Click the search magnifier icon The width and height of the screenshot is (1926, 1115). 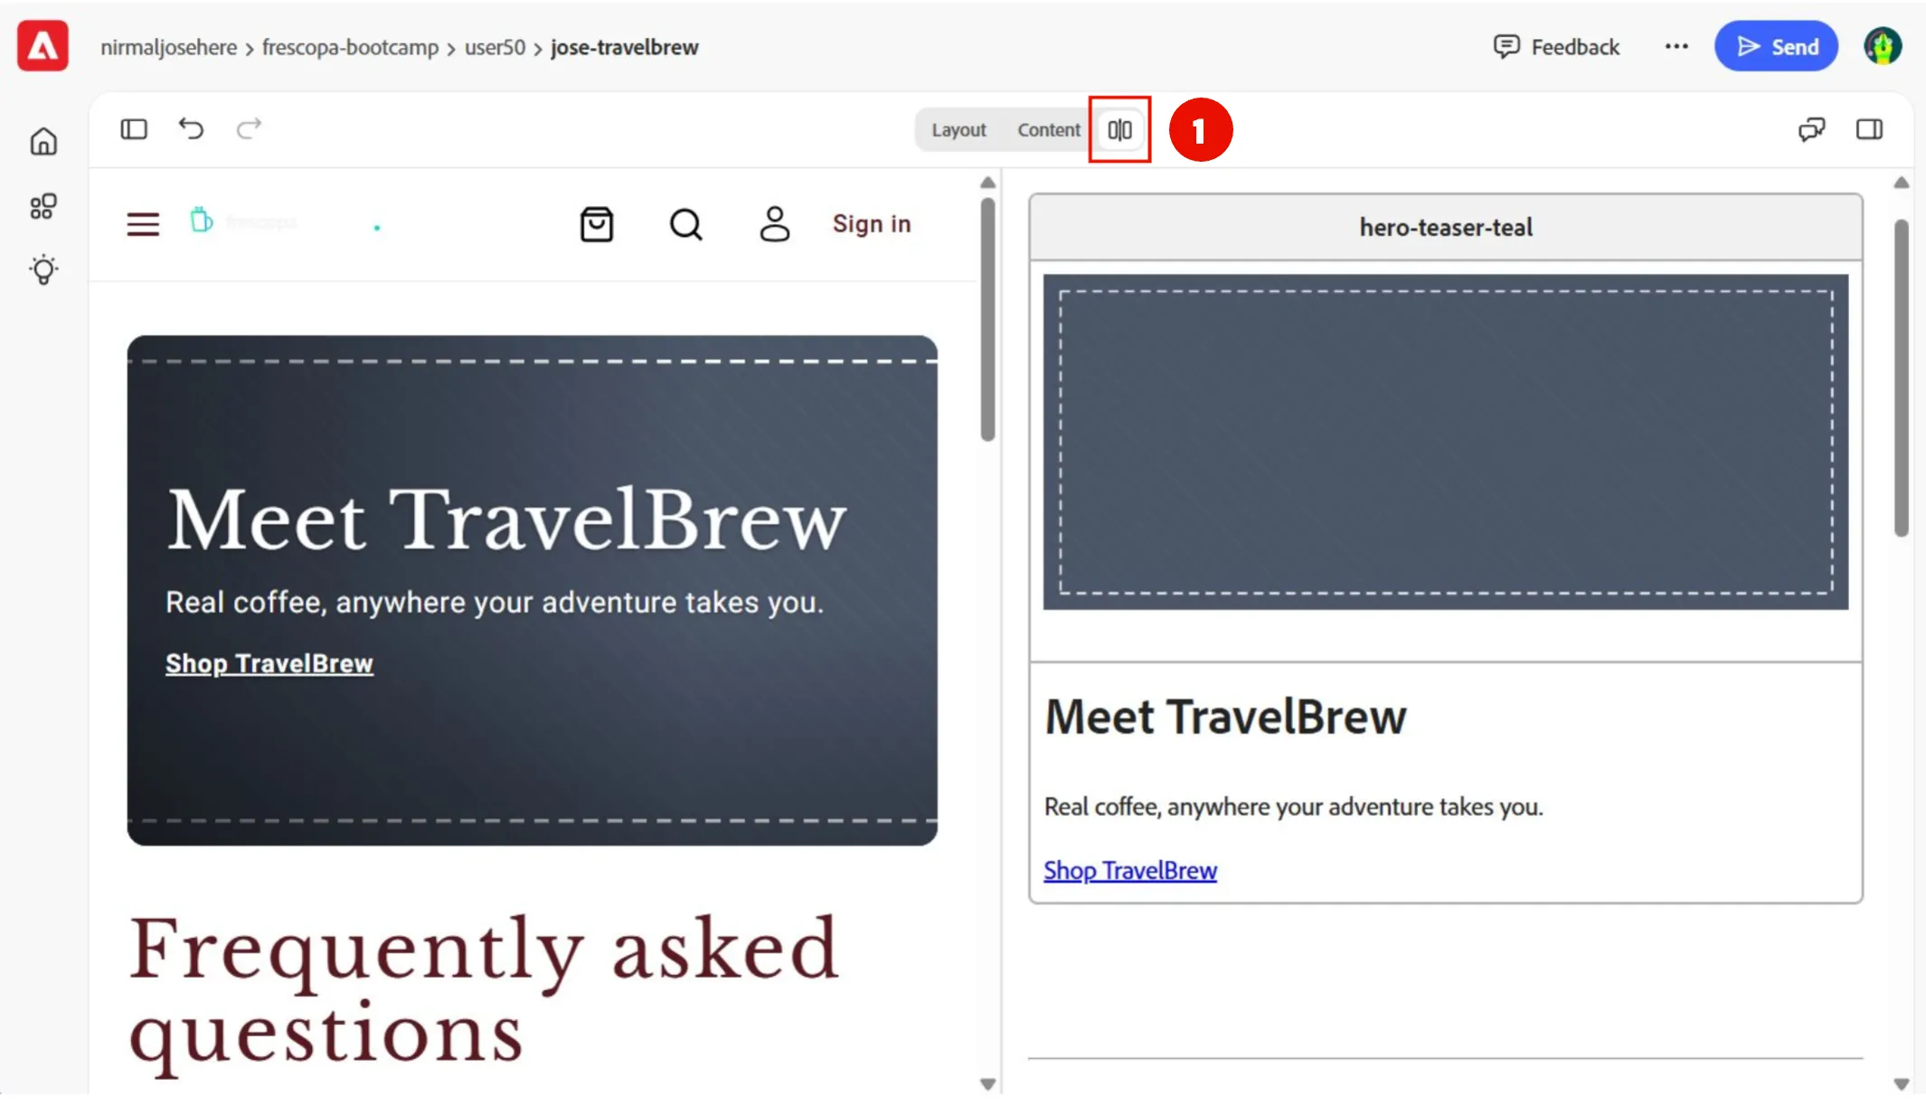point(686,224)
